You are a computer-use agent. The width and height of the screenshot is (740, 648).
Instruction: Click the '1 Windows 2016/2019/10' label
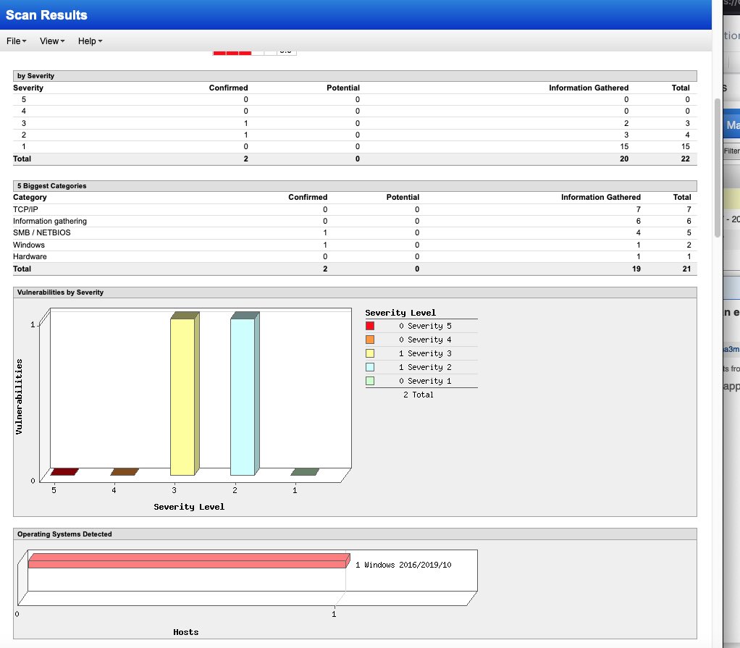tap(403, 565)
